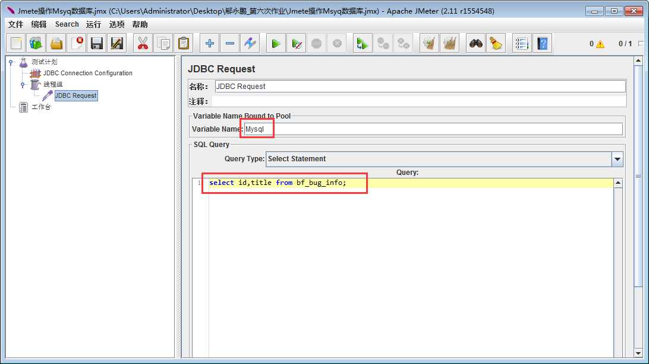The height and width of the screenshot is (364, 649).
Task: Click Remote Start All icon
Action: point(363,43)
